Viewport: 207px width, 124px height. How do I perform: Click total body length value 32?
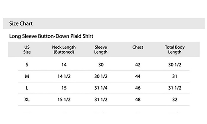point(175,99)
